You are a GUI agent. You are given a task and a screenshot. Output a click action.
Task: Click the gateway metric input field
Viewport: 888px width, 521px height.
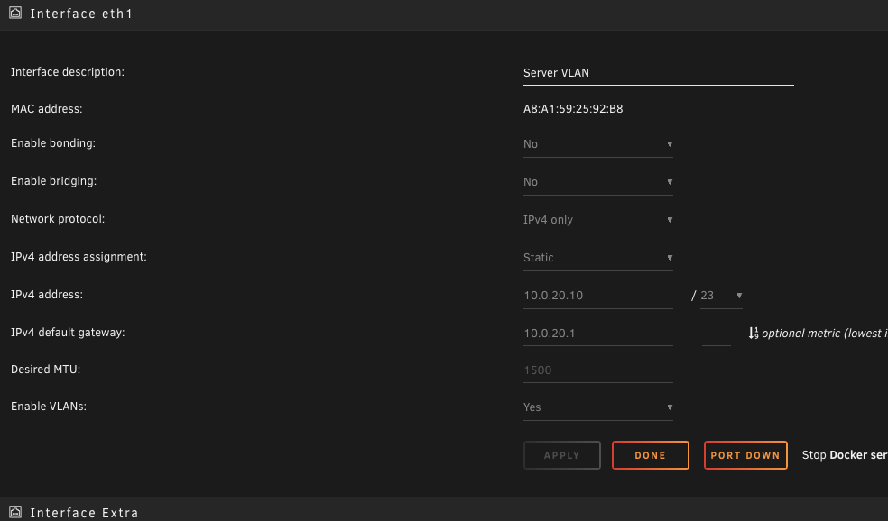pyautogui.click(x=716, y=334)
